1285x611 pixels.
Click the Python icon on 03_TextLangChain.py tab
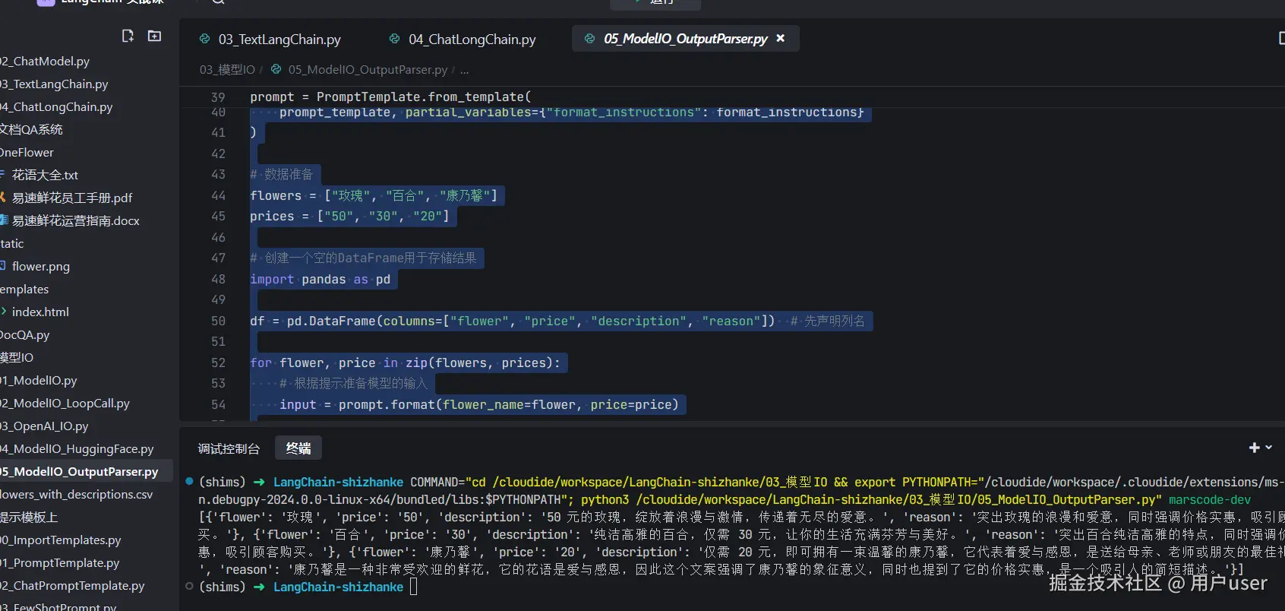[204, 39]
